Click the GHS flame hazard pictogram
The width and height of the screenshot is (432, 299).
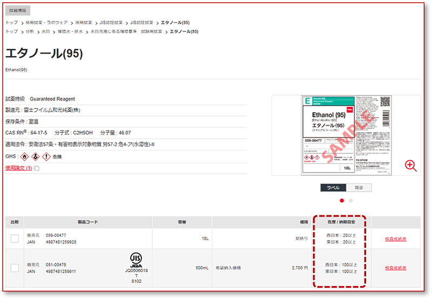point(24,157)
